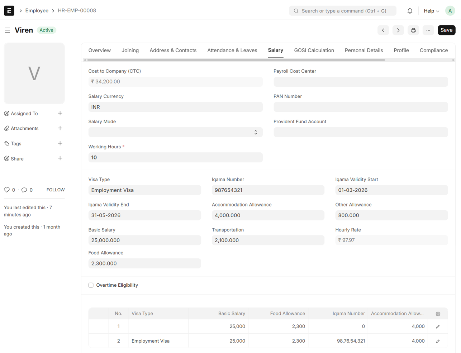
Task: Toggle sidebar with hamburger icon
Action: point(7,30)
